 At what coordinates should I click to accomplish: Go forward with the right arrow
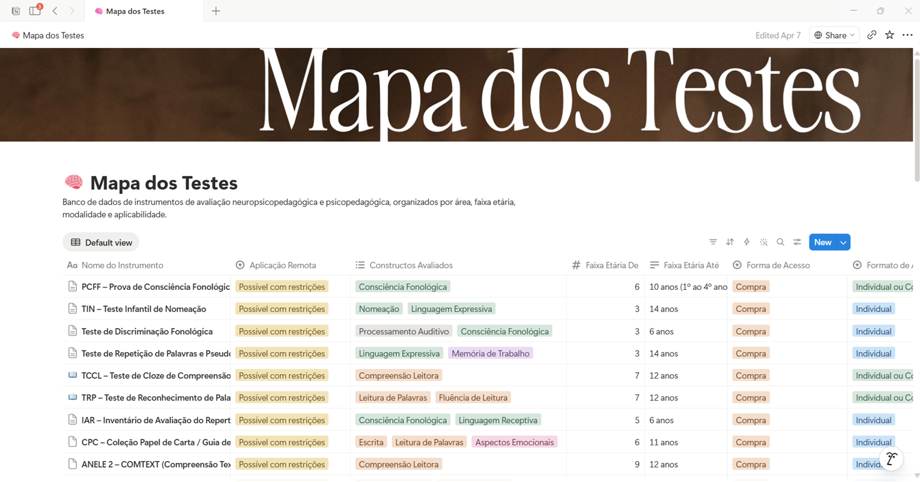72,11
